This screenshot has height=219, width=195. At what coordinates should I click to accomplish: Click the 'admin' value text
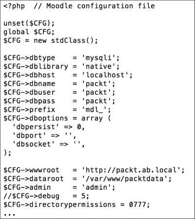pos(97,187)
